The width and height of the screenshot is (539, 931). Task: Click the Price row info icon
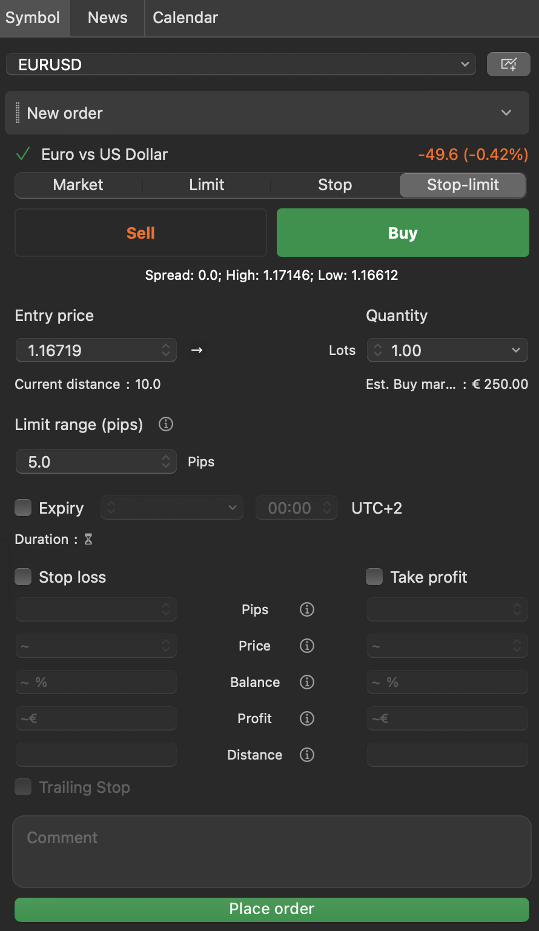(x=307, y=646)
